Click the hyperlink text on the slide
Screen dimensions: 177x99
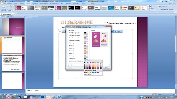coord(117,31)
